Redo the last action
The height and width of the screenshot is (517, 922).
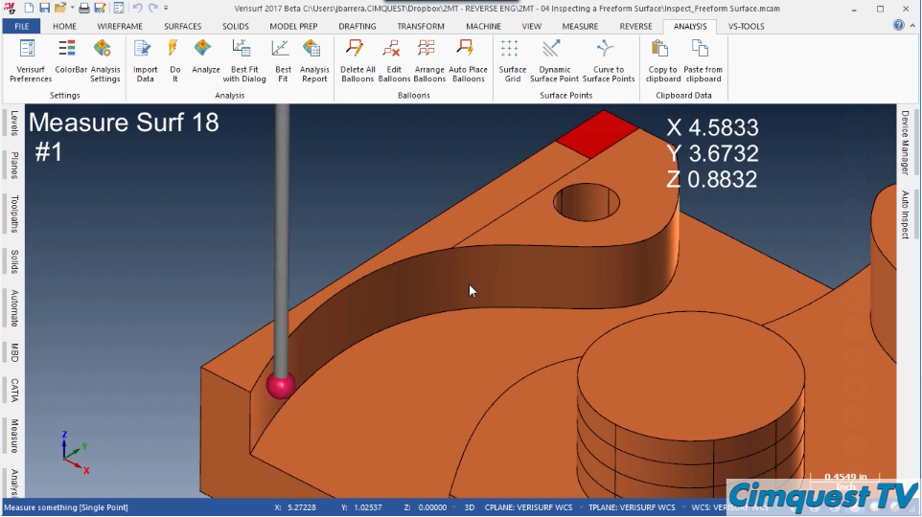coord(153,9)
